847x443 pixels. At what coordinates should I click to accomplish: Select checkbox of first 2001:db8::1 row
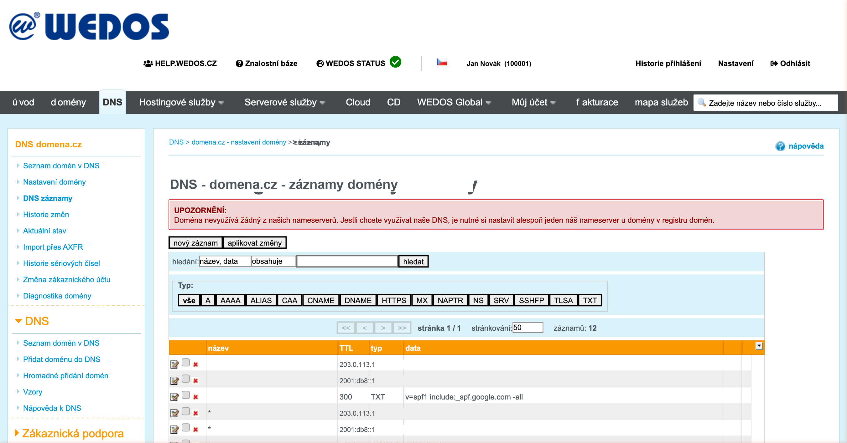click(x=186, y=379)
